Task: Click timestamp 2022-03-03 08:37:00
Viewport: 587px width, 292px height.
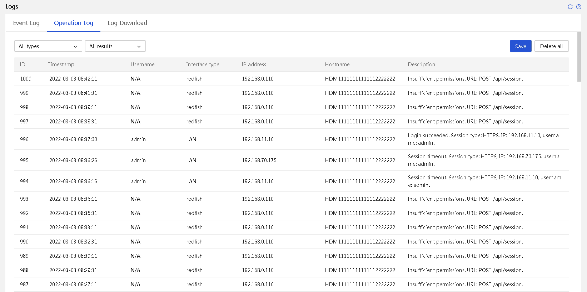Action: pos(73,139)
